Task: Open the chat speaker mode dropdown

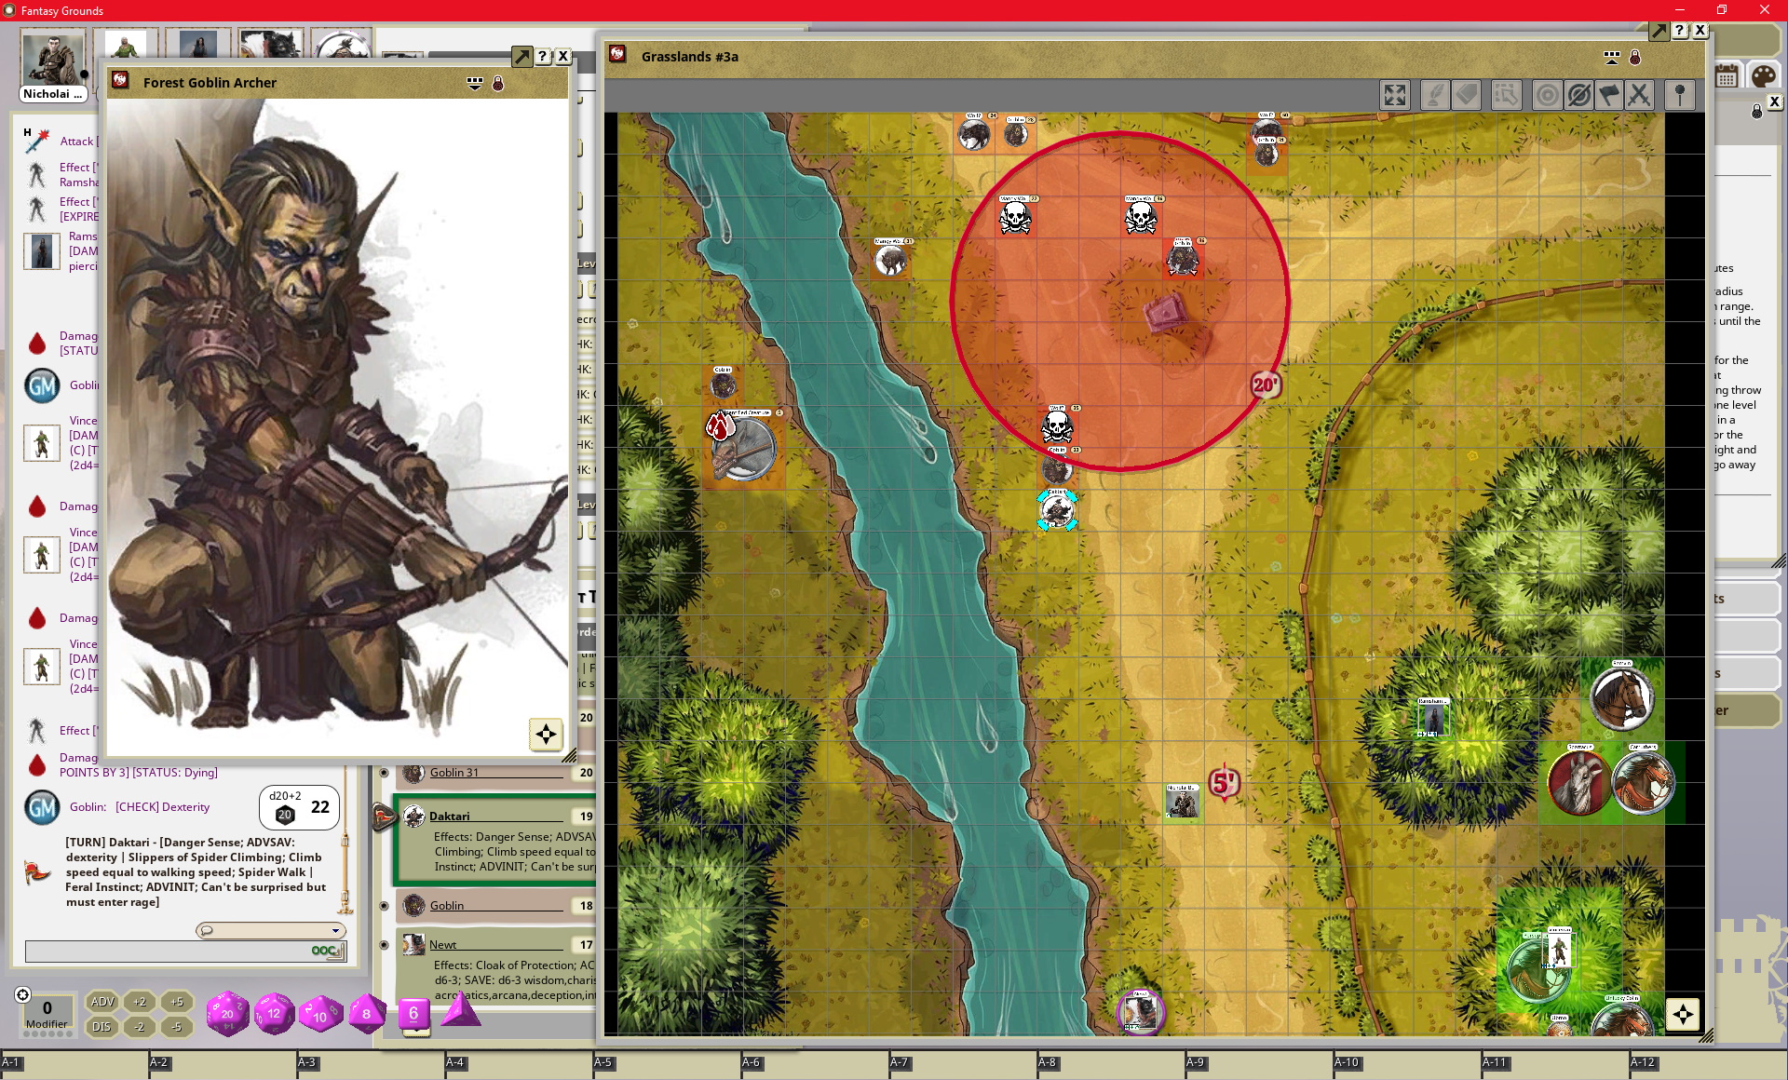Action: coord(271,930)
